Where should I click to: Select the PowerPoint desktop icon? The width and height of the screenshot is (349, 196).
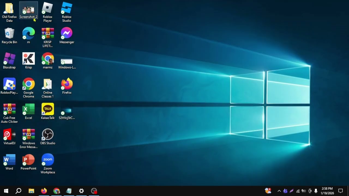(x=28, y=163)
